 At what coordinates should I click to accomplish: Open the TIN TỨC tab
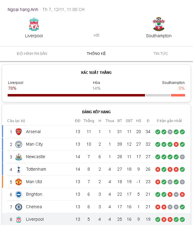click(x=161, y=54)
